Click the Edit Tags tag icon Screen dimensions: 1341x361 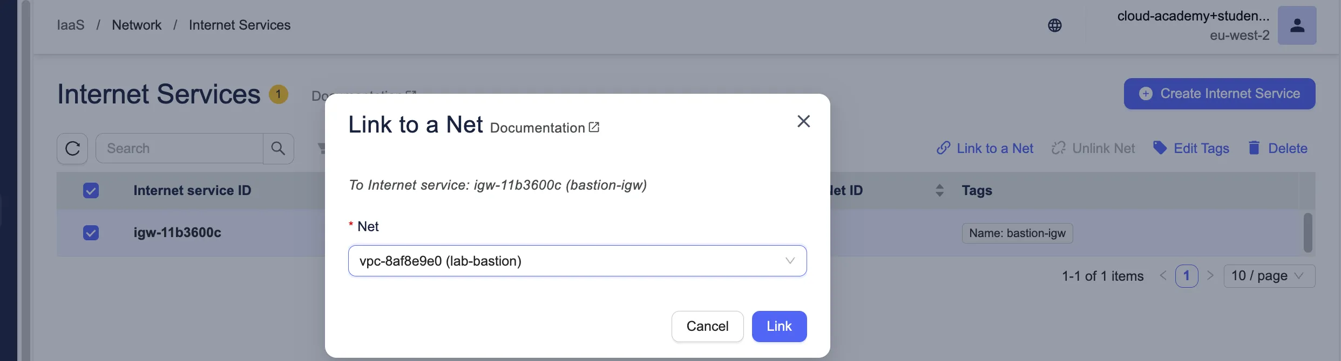pyautogui.click(x=1160, y=148)
